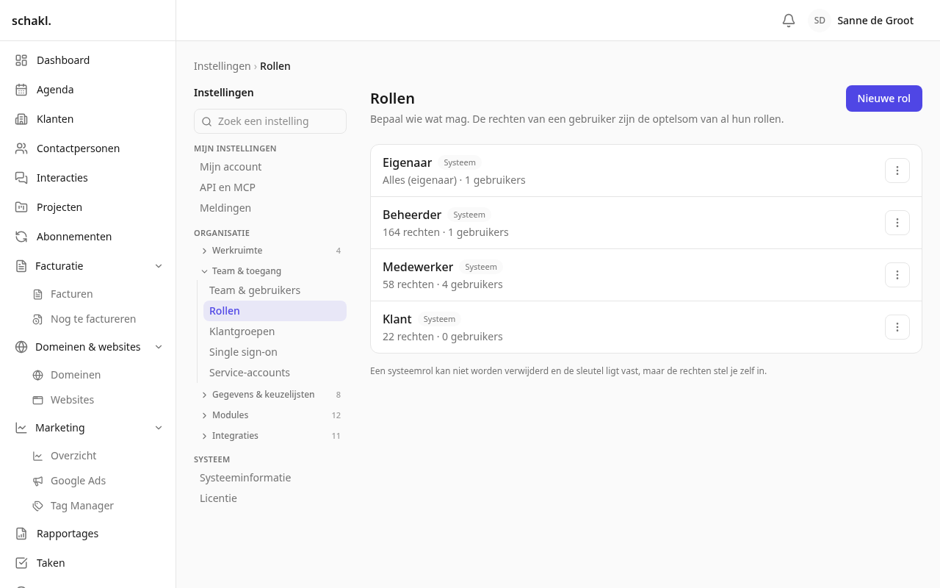Open the Beheerder role row

pos(646,223)
